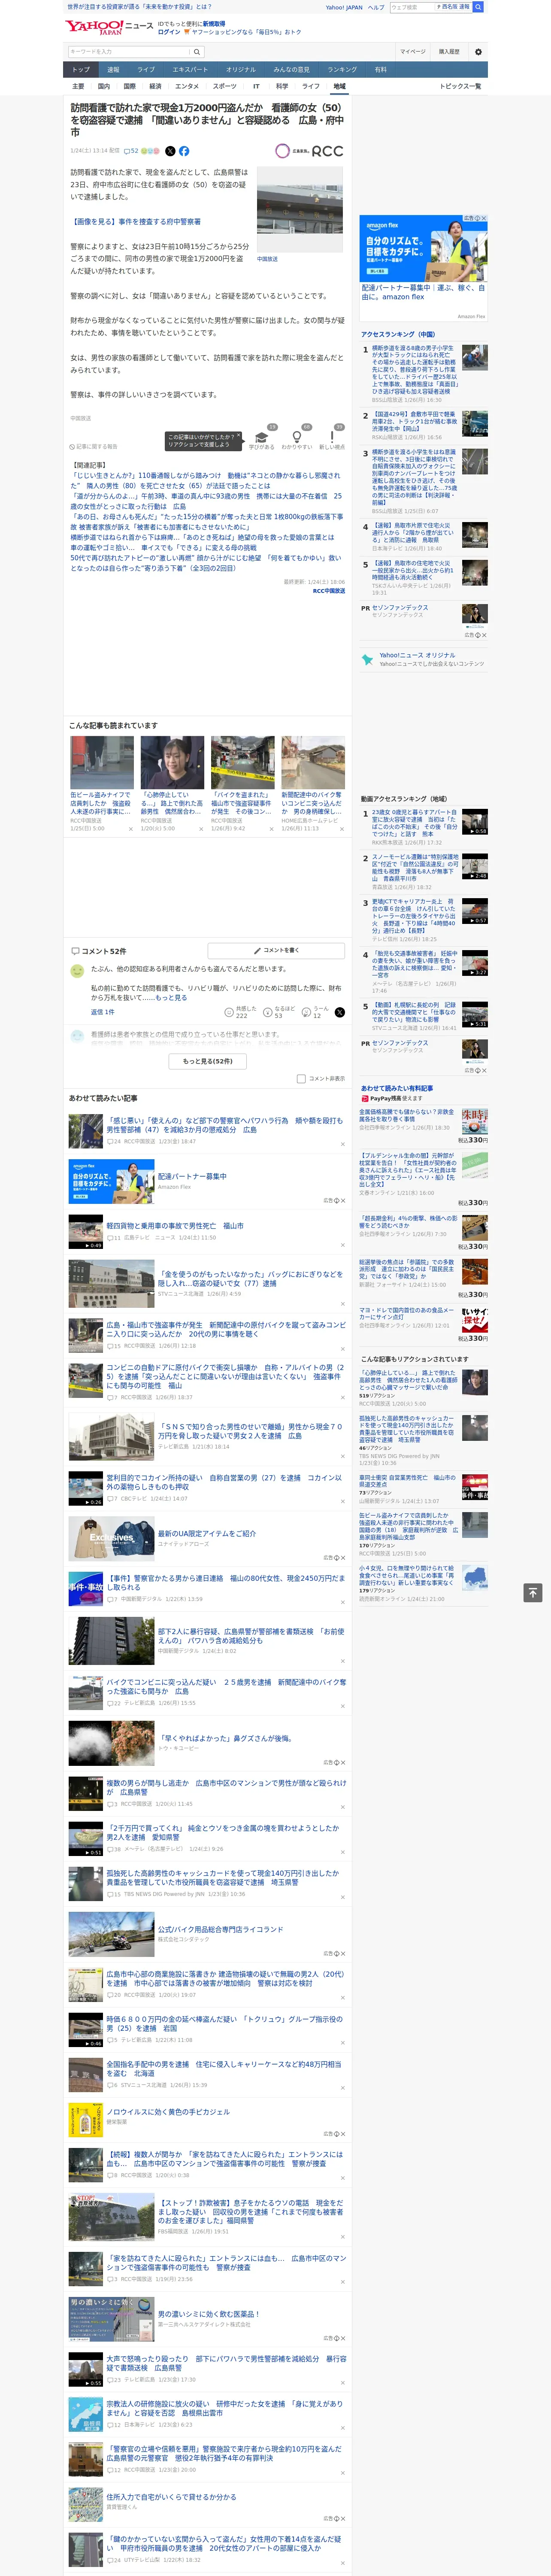The width and height of the screenshot is (551, 2576).
Task: Toggle the コメント非表示 checkbox
Action: (301, 1079)
